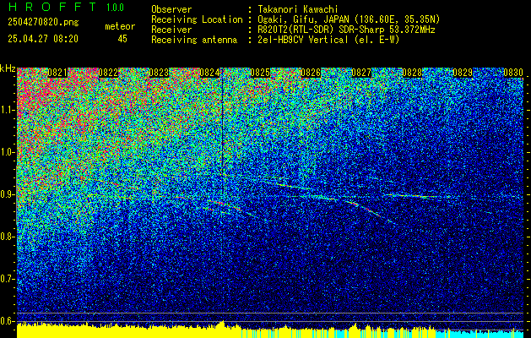Click antenna text 2el-HB9CV Vertical
The image size is (531, 338).
click(303, 40)
